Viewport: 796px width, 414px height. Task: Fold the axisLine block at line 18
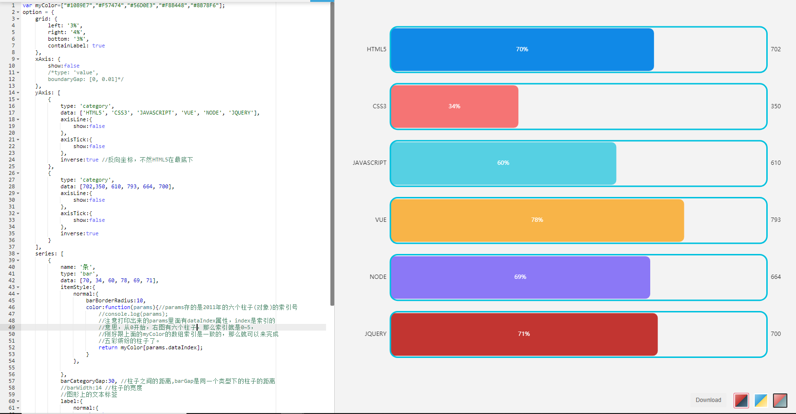[x=18, y=120]
